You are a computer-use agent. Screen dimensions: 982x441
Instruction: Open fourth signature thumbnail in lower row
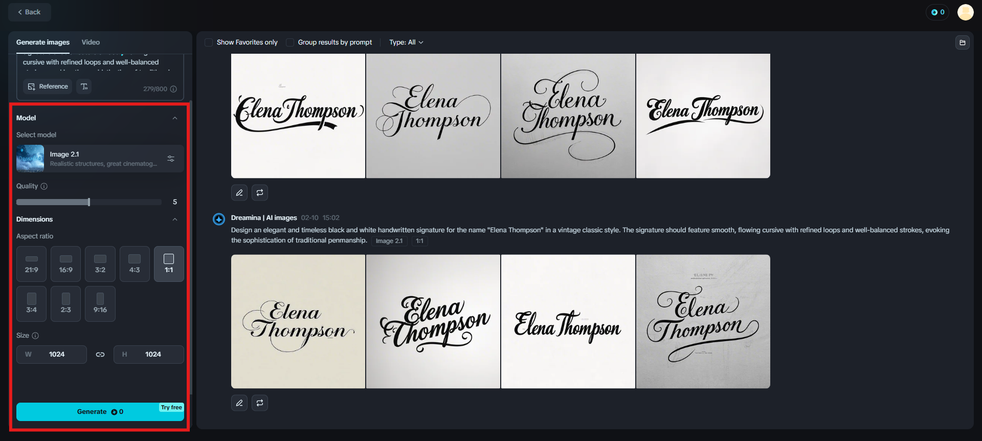[703, 322]
